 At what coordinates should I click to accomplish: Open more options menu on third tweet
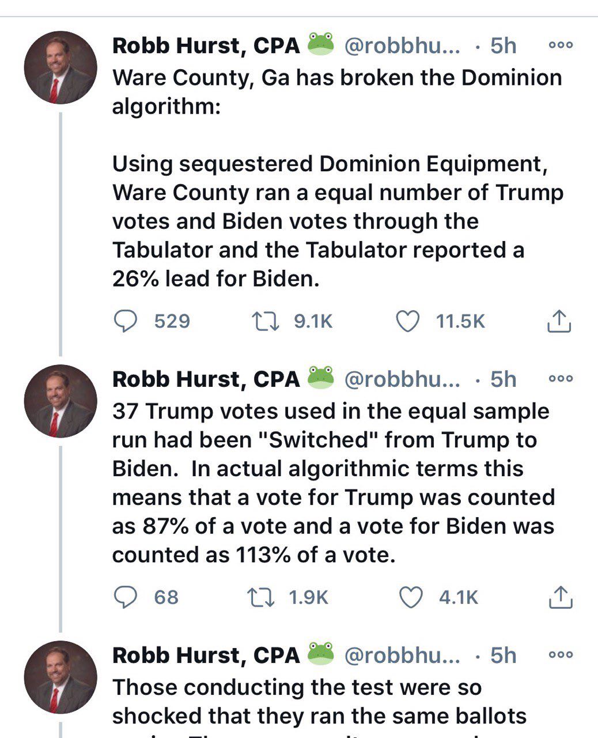561,654
